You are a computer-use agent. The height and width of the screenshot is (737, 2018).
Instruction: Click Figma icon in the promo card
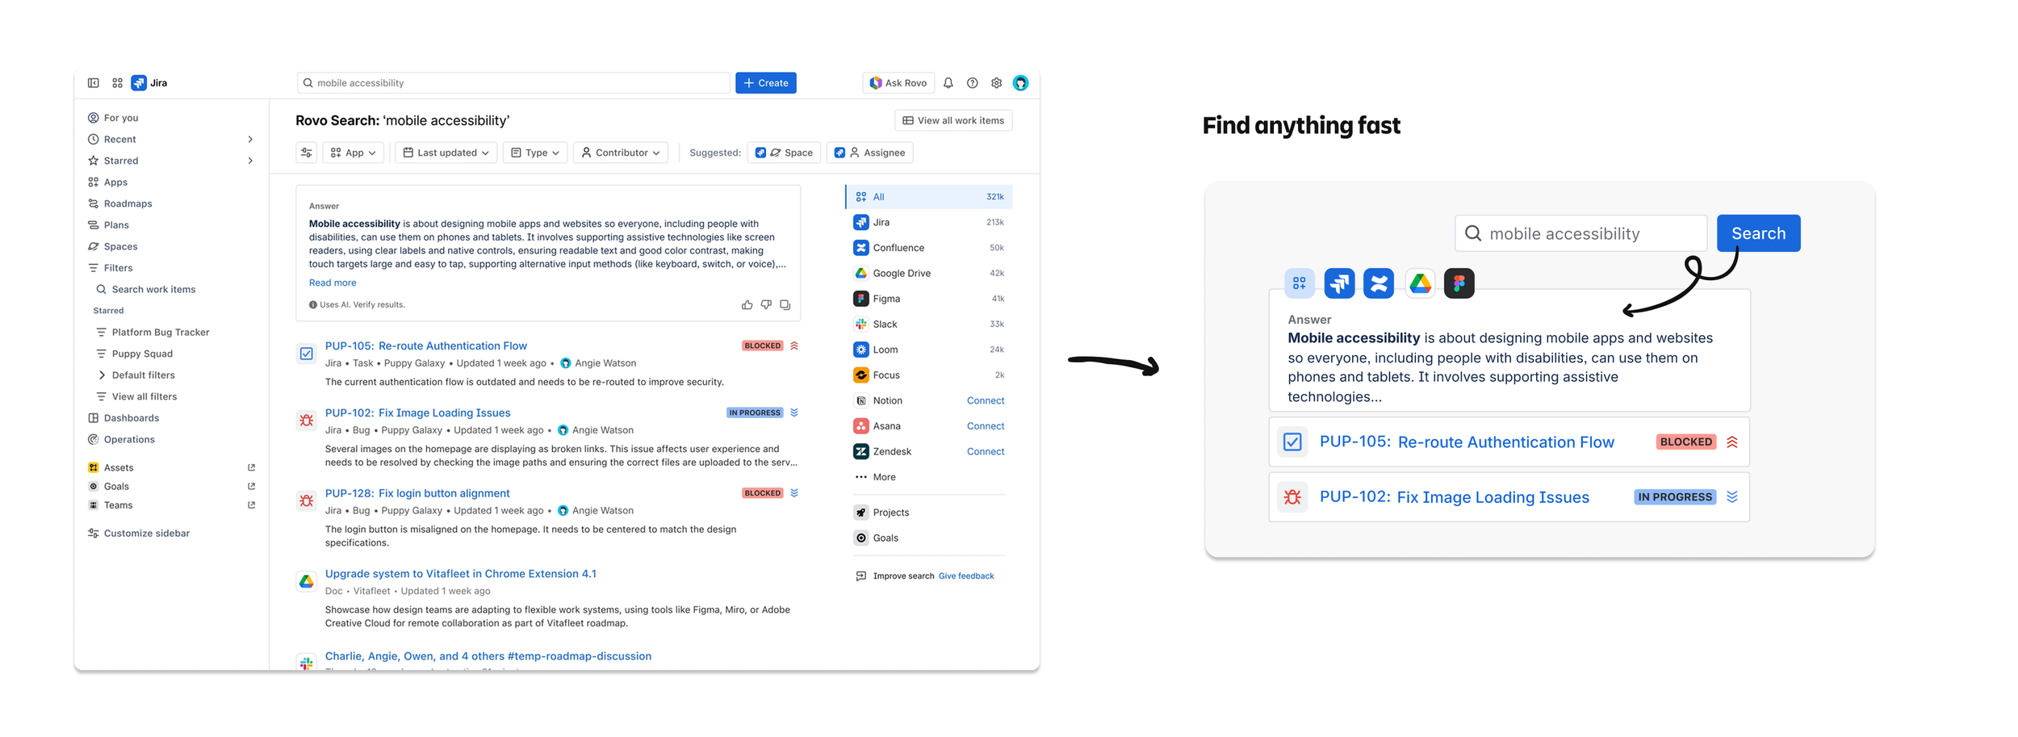pos(1459,283)
